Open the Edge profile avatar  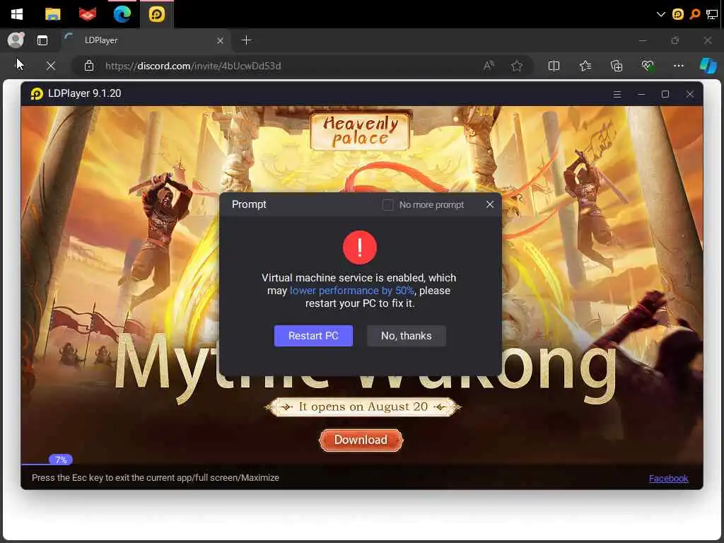(16, 40)
